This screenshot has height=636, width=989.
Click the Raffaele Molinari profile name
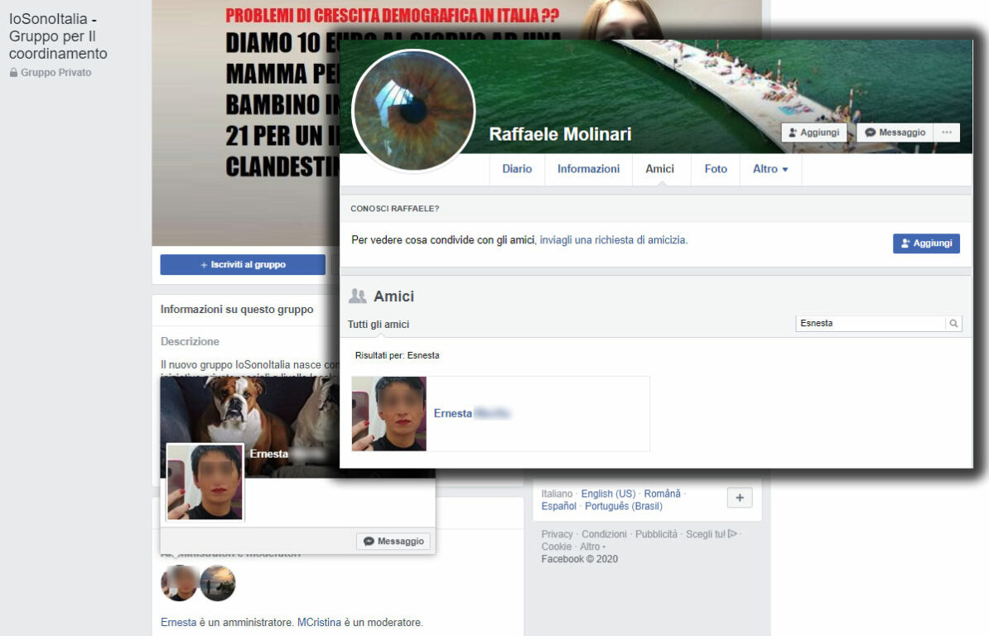[560, 134]
